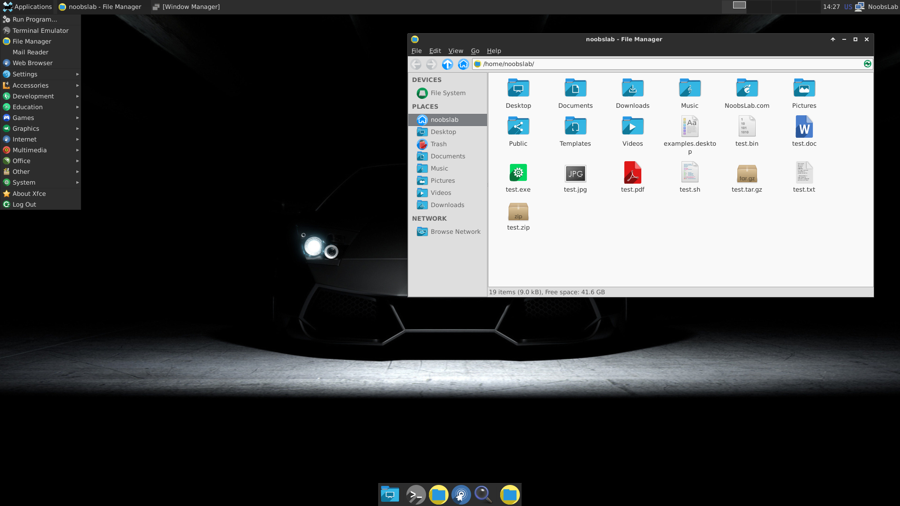Expand the Internet submenu
900x506 pixels.
click(40, 139)
